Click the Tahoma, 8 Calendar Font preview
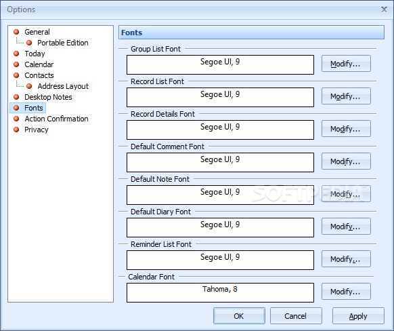394x331 pixels. 221,292
